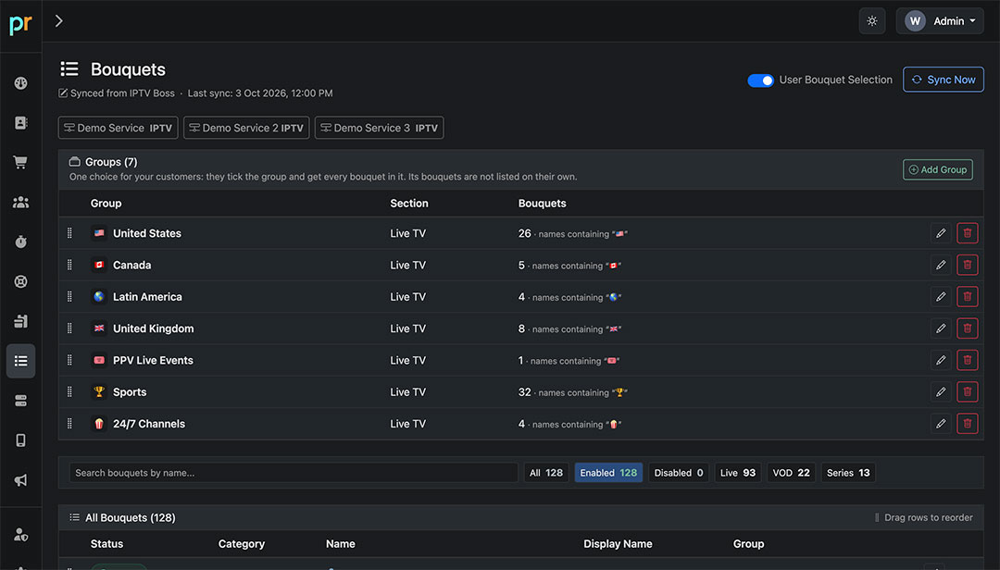Delete the Latin America group
The image size is (1000, 570).
968,296
